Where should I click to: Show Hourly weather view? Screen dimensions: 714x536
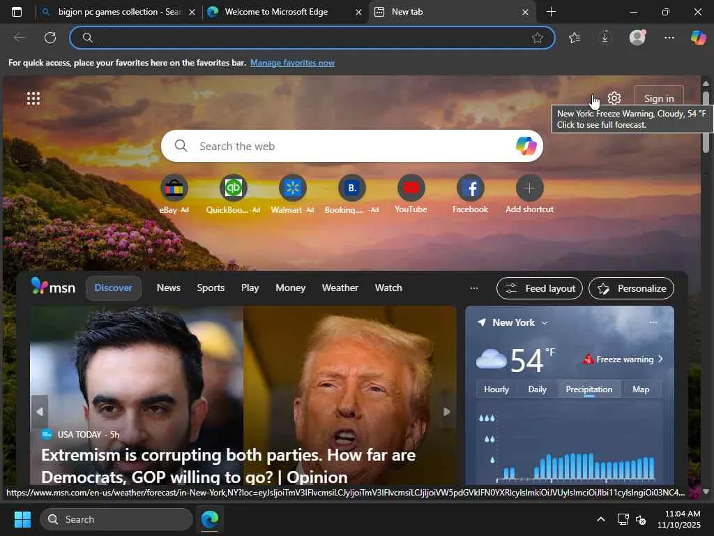[x=496, y=389]
